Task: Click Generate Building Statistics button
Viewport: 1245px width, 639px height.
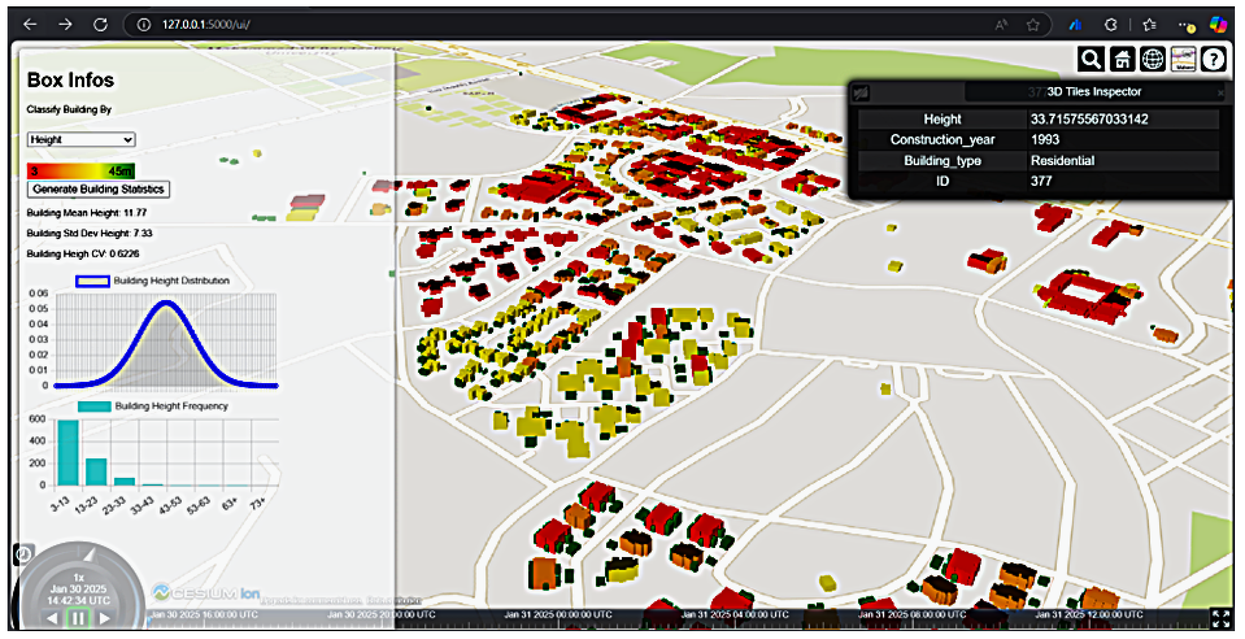Action: point(98,189)
